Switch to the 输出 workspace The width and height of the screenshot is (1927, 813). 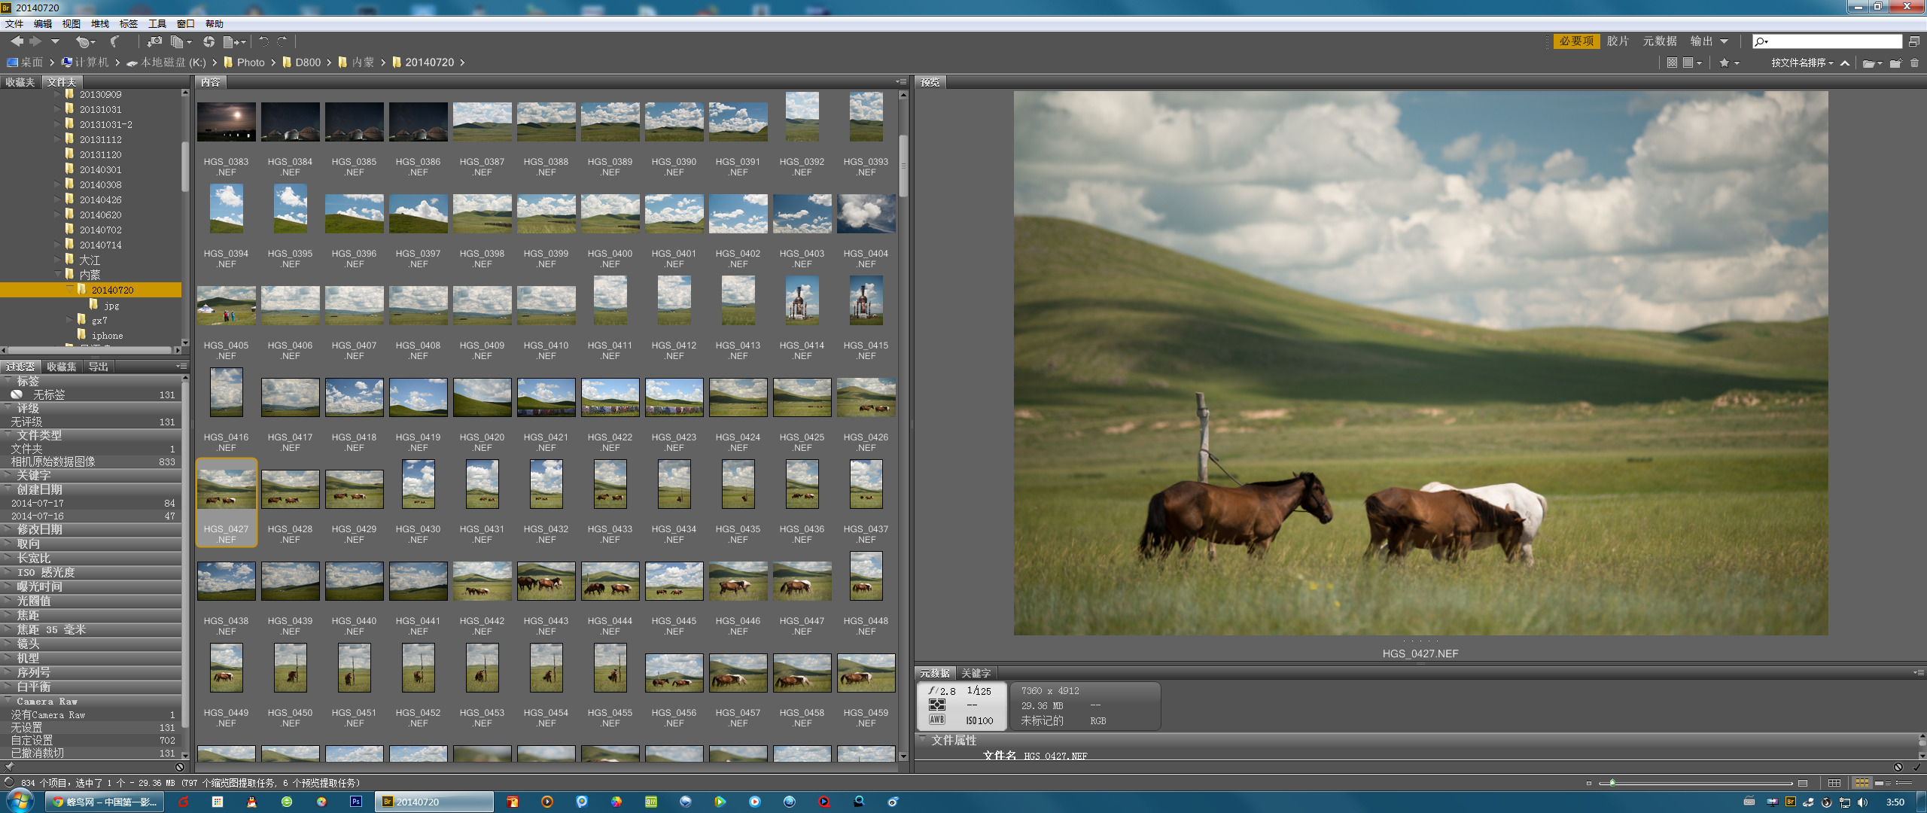1701,41
